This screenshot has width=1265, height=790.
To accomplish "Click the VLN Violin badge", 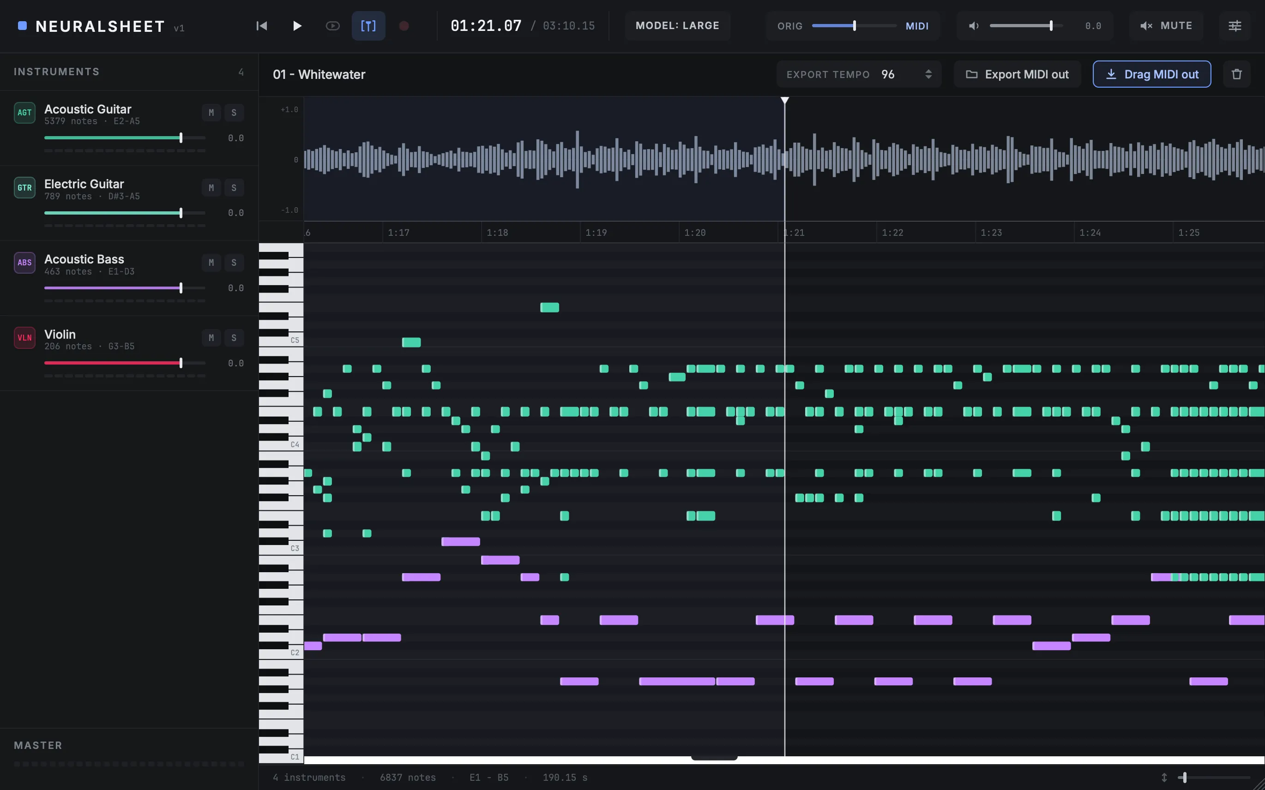I will click(x=24, y=338).
